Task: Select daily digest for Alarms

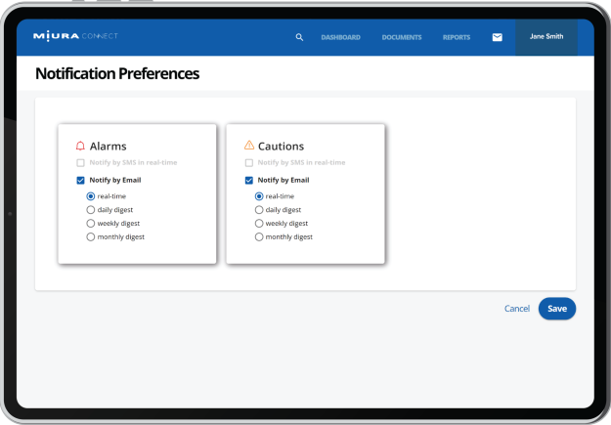Action: click(x=90, y=210)
